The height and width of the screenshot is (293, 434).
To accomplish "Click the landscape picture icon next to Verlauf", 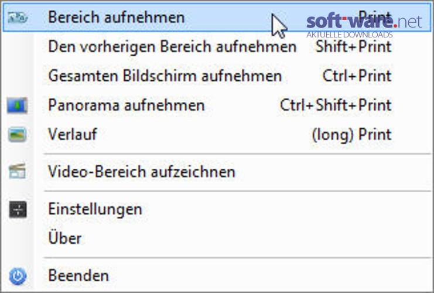I will click(x=17, y=135).
